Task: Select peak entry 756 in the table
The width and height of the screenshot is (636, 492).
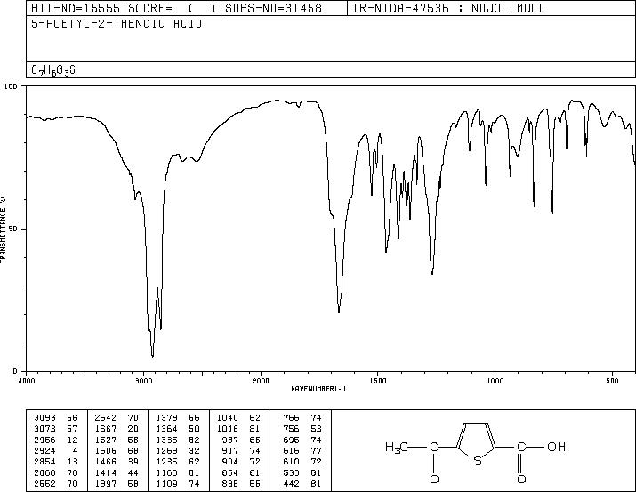Action: tap(291, 429)
